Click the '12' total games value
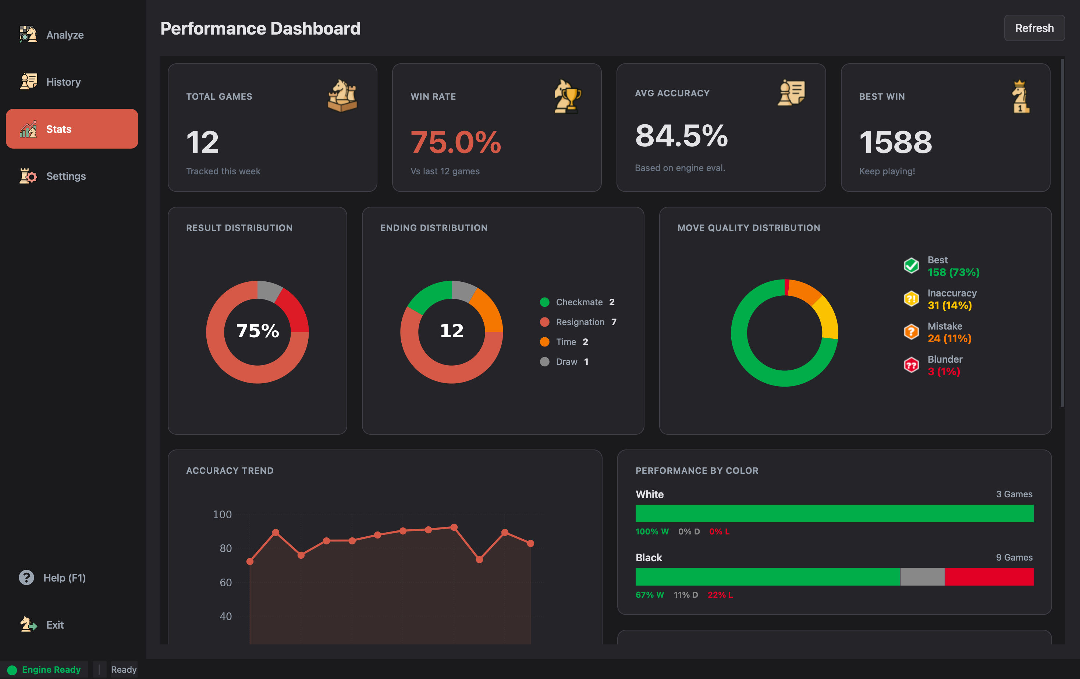The width and height of the screenshot is (1080, 679). (203, 142)
